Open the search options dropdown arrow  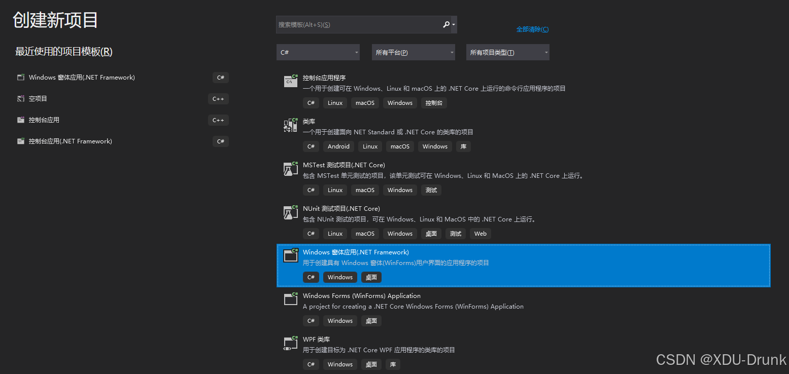tap(454, 24)
